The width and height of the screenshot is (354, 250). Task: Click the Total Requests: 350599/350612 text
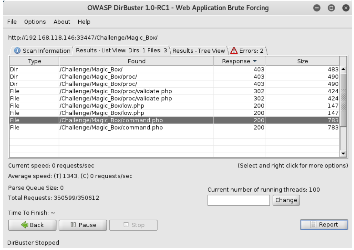tap(54, 198)
